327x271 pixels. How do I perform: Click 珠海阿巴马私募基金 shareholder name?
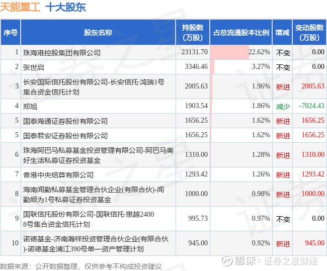tap(98, 155)
